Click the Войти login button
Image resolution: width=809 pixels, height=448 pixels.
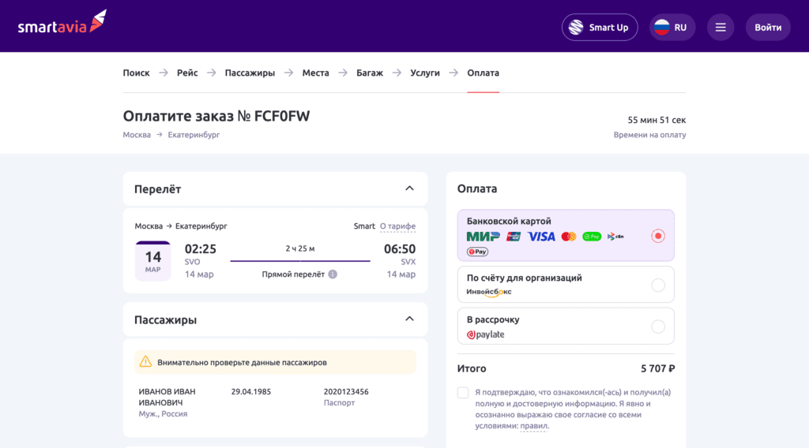click(x=768, y=28)
